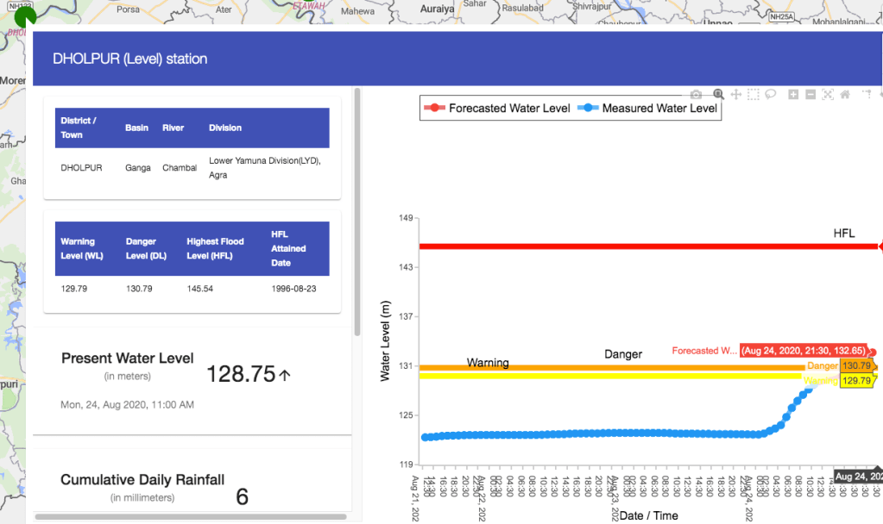Click the camera icon to download plot
Viewport: 883px width, 524px height.
(696, 94)
